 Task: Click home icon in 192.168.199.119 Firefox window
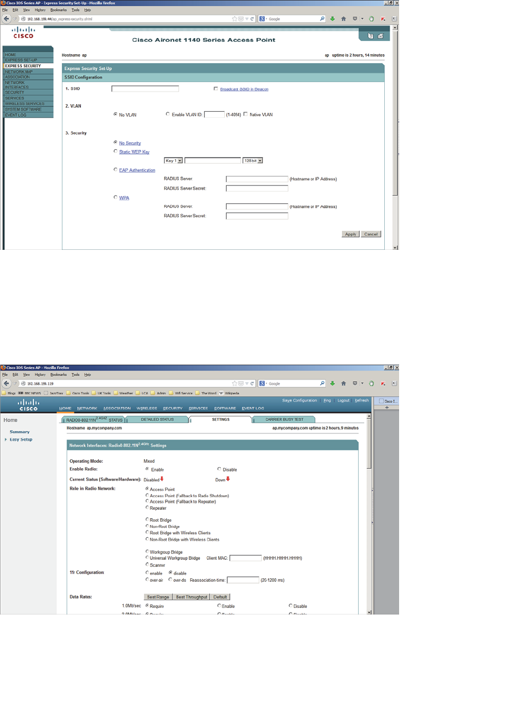point(343,384)
